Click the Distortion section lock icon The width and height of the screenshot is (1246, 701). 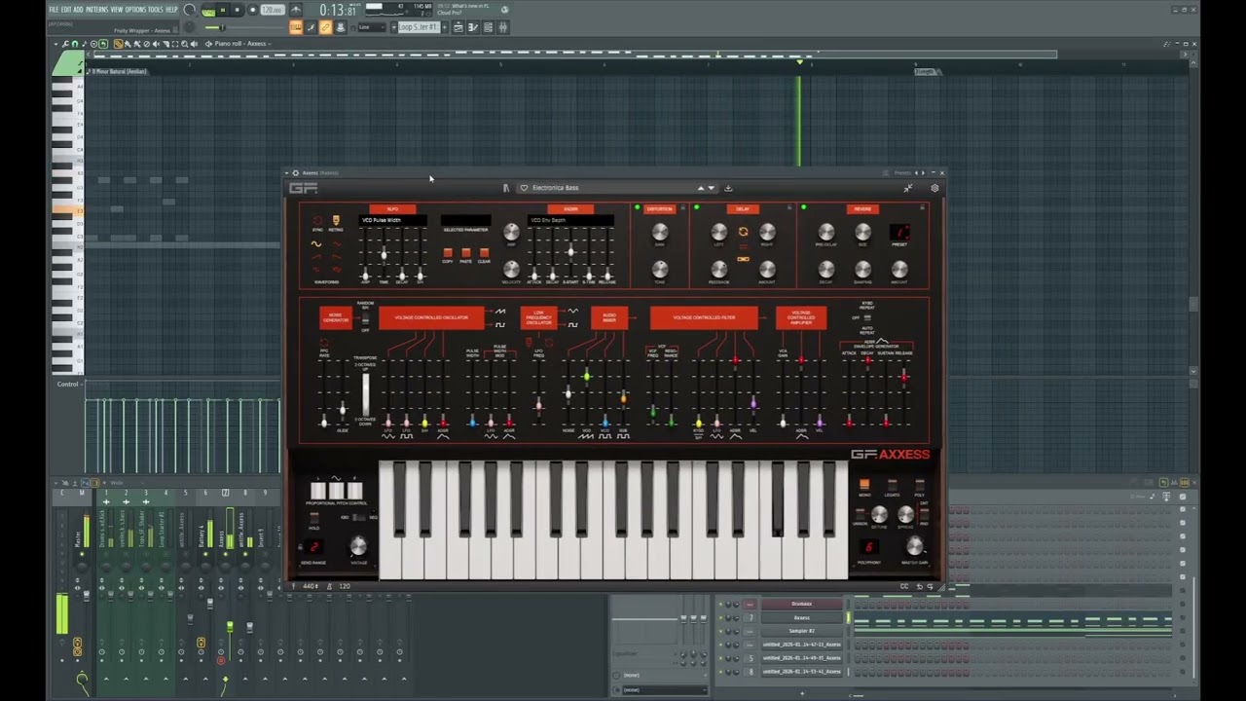pyautogui.click(x=682, y=207)
